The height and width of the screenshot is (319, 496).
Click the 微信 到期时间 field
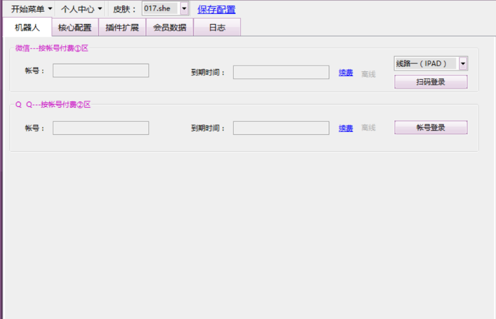pyautogui.click(x=281, y=72)
